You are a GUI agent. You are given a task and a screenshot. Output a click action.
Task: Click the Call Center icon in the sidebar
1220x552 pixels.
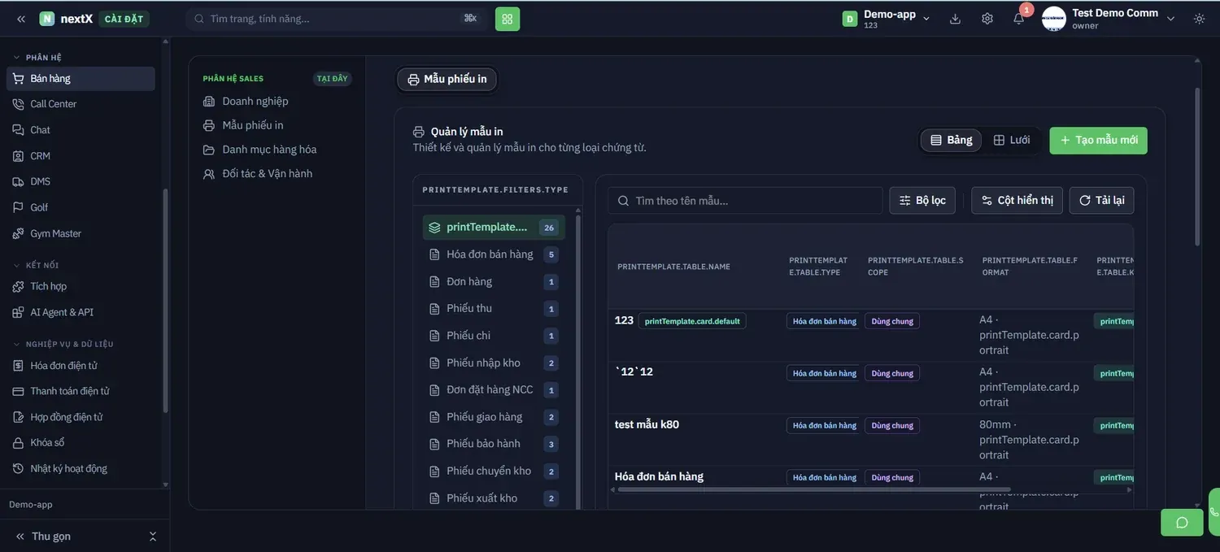pos(18,104)
